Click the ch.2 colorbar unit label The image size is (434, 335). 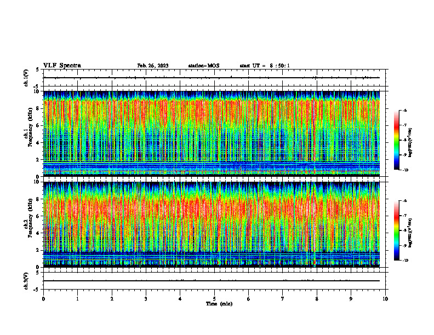(x=410, y=233)
